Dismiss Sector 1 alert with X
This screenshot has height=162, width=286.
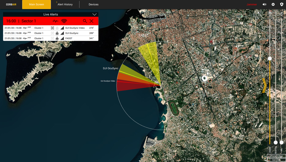click(x=92, y=21)
